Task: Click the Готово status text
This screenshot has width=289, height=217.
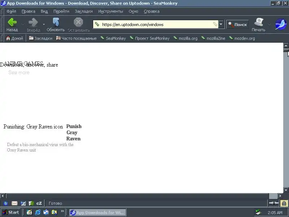Action: (55, 203)
